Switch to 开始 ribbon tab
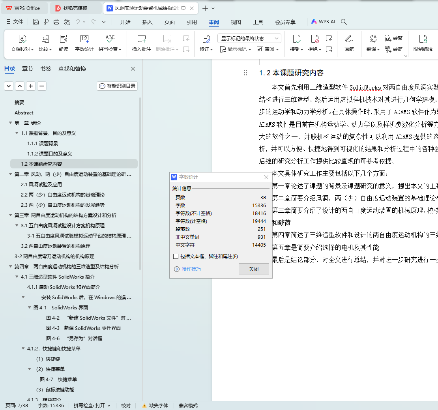 pos(125,22)
